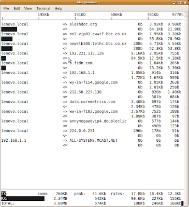Click the TOTAL label in summary
Image resolution: width=189 pixels, height=207 pixels.
[8, 203]
